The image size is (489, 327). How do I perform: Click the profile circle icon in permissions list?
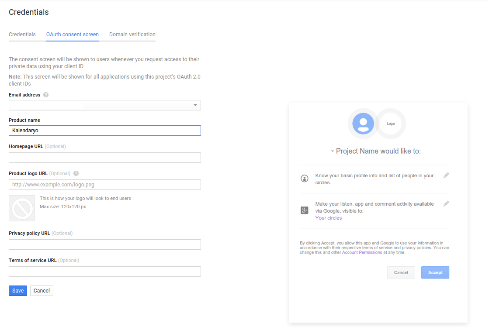(x=305, y=179)
